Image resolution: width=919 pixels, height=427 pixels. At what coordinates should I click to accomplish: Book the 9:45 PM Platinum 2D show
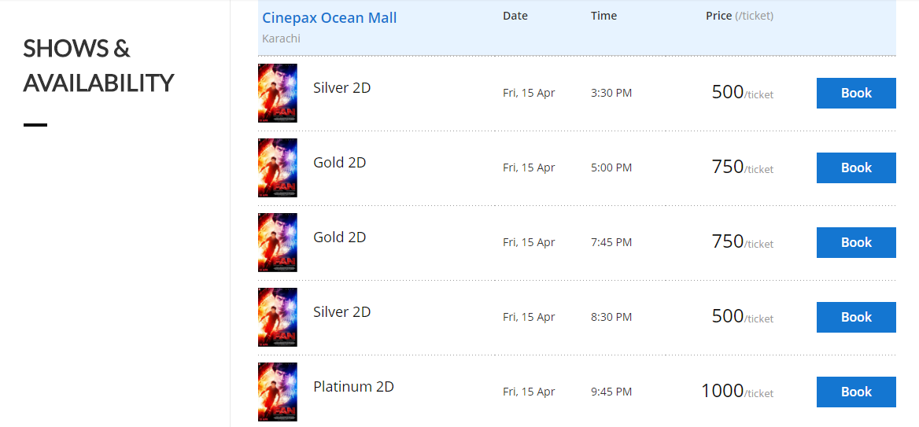pyautogui.click(x=856, y=392)
